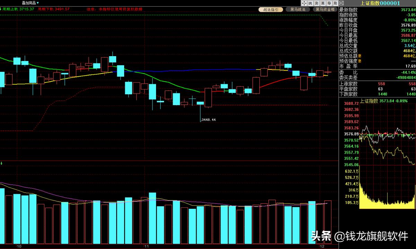Viewport: 416px width, 249px height.
Task: Click the 涨跌幅度 value -0.09%
Action: tap(409, 20)
